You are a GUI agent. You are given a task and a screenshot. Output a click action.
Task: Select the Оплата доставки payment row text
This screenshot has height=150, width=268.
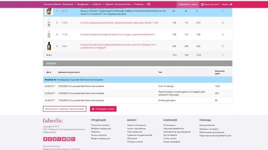167,100
